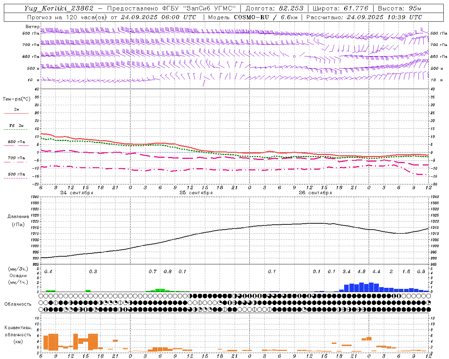Select the model label 'COSMO-RU / 6.6км'
449x359 pixels.
tap(266, 17)
